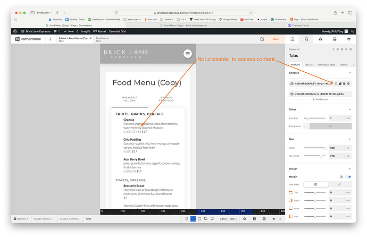
Task: Open the Layout templates panel icon
Action: click(x=335, y=39)
